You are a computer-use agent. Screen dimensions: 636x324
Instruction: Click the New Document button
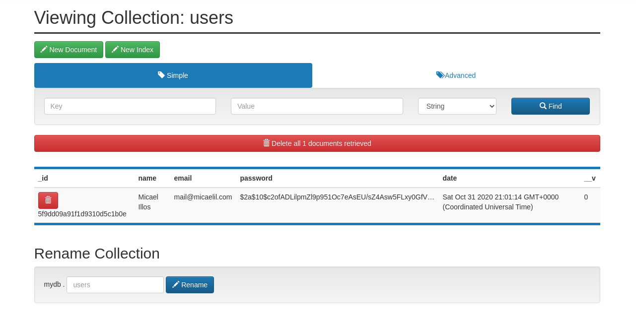69,50
